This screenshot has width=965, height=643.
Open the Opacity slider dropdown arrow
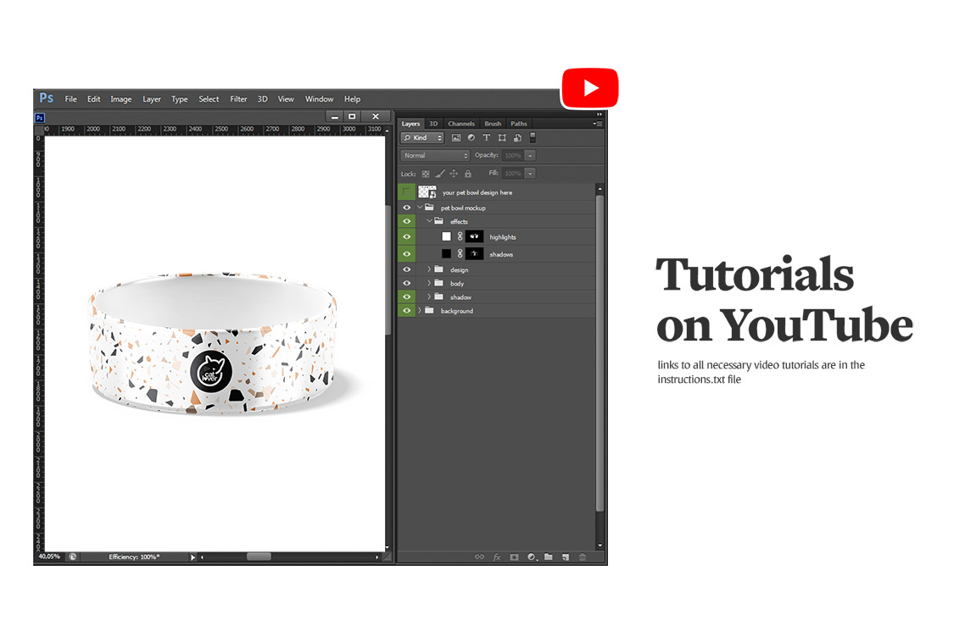530,156
